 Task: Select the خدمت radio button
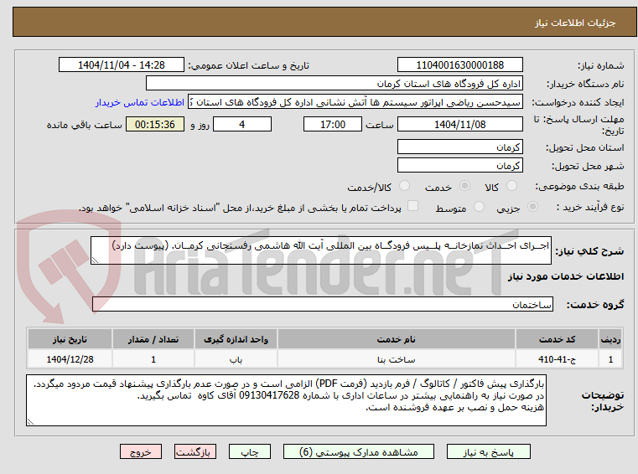click(x=464, y=186)
